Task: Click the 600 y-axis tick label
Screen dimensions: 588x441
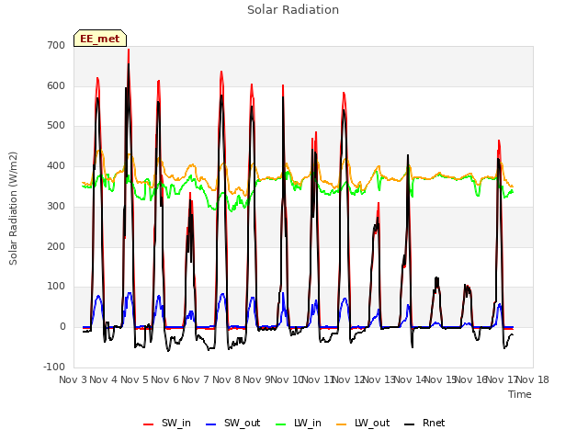Action: pyautogui.click(x=56, y=85)
